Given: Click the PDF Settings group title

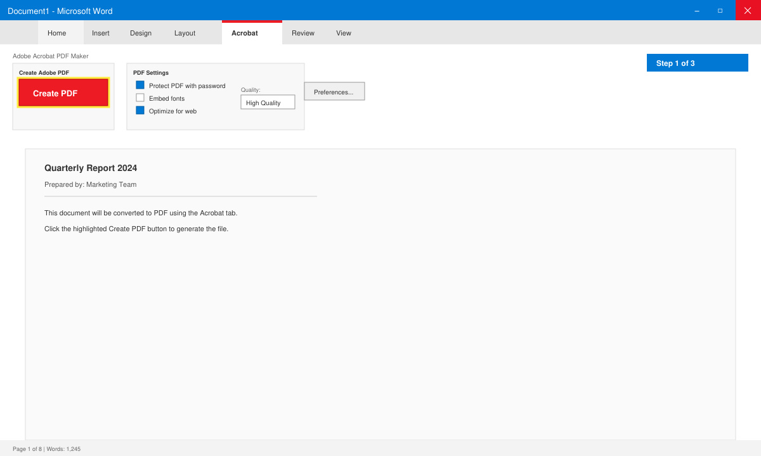Looking at the screenshot, I should [151, 73].
